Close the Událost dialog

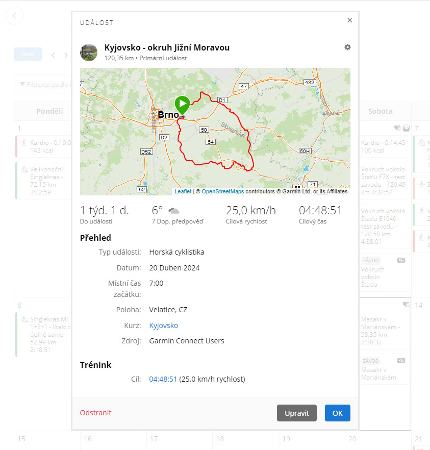pyautogui.click(x=349, y=20)
